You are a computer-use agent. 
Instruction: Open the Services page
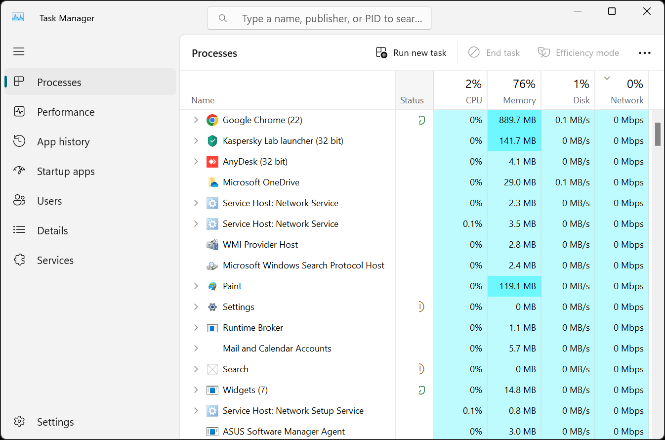point(90,260)
